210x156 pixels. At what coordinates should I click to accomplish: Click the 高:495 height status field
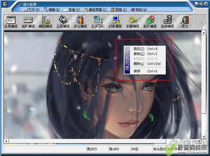[119, 149]
